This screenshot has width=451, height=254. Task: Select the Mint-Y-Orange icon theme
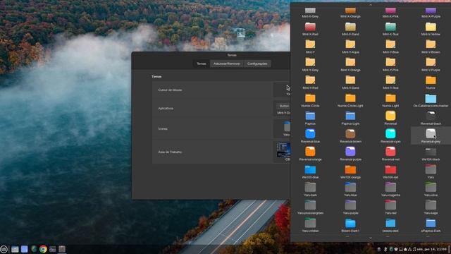[350, 65]
